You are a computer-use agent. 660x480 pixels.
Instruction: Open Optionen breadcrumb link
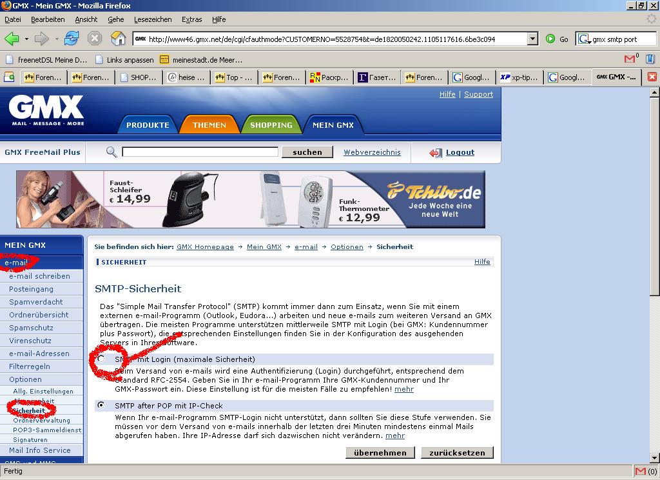tap(347, 247)
